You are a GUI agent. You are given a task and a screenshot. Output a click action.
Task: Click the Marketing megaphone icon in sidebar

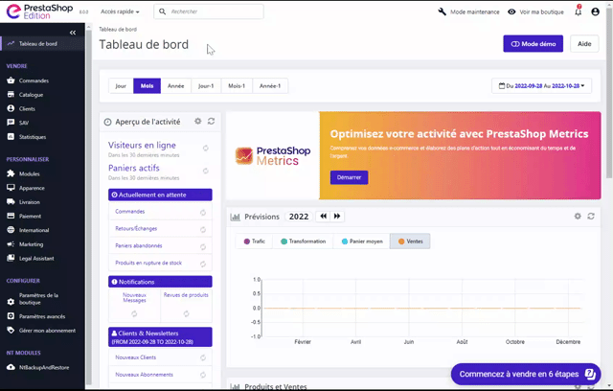point(11,244)
